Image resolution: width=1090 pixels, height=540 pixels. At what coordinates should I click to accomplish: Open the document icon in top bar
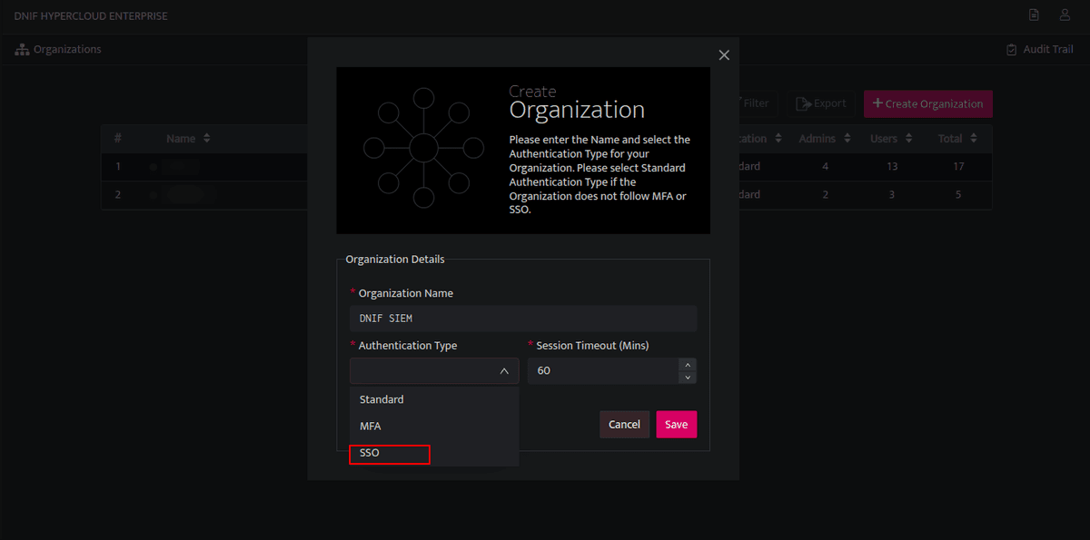click(1034, 15)
